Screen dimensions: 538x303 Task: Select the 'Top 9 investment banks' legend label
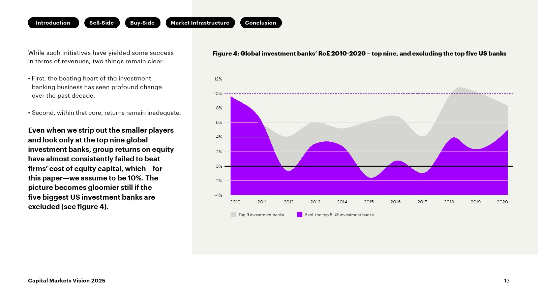click(261, 215)
